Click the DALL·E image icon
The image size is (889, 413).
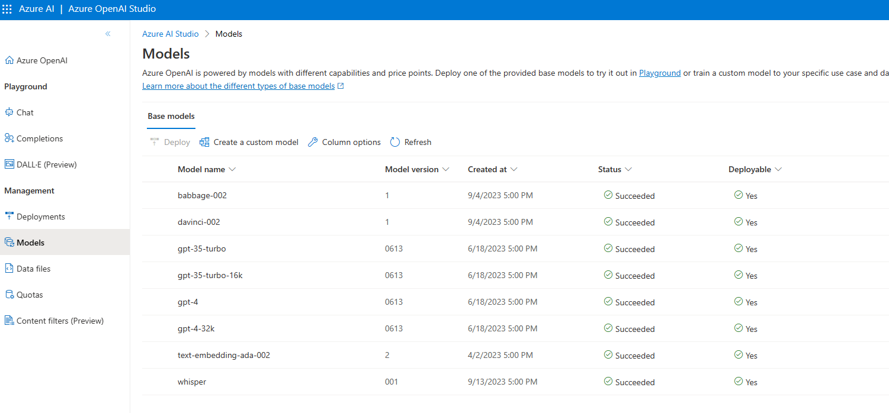(9, 164)
